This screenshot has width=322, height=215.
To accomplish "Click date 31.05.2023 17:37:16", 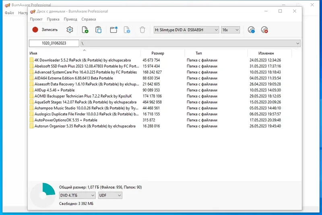I will click(x=265, y=66).
